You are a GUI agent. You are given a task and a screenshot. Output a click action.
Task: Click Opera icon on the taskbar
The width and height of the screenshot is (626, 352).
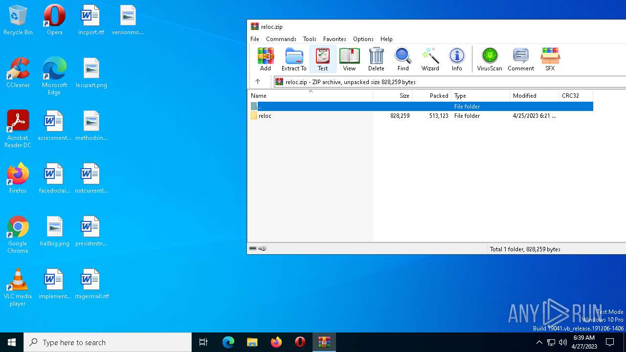tap(300, 342)
